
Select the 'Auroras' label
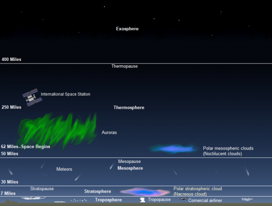(109, 133)
